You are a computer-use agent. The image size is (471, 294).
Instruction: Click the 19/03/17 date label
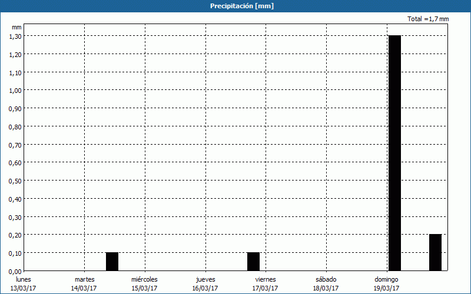tap(387, 288)
